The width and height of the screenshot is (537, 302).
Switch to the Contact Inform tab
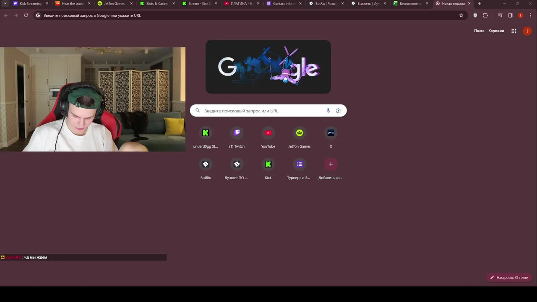pyautogui.click(x=284, y=3)
